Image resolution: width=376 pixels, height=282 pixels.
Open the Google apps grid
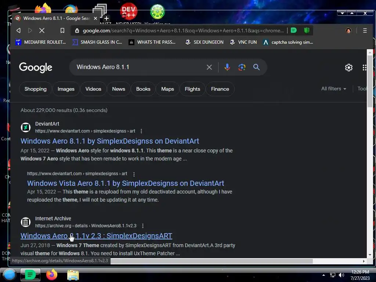coord(365,68)
